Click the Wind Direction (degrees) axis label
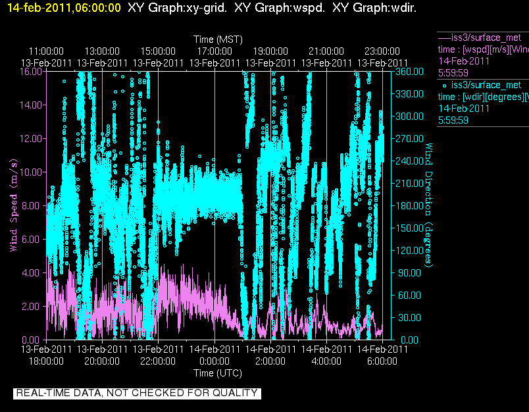The image size is (529, 412). (428, 205)
